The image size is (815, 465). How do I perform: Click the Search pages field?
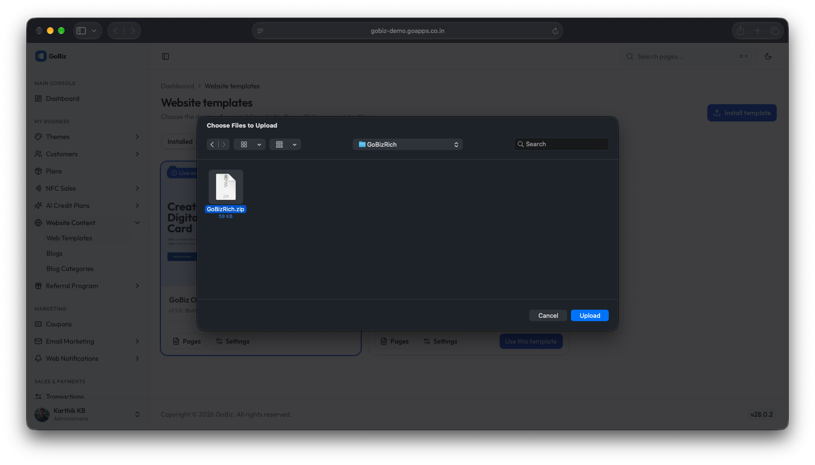point(688,56)
